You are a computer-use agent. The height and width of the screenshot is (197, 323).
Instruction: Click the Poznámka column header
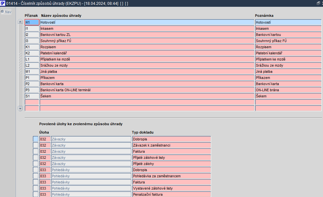(x=264, y=16)
